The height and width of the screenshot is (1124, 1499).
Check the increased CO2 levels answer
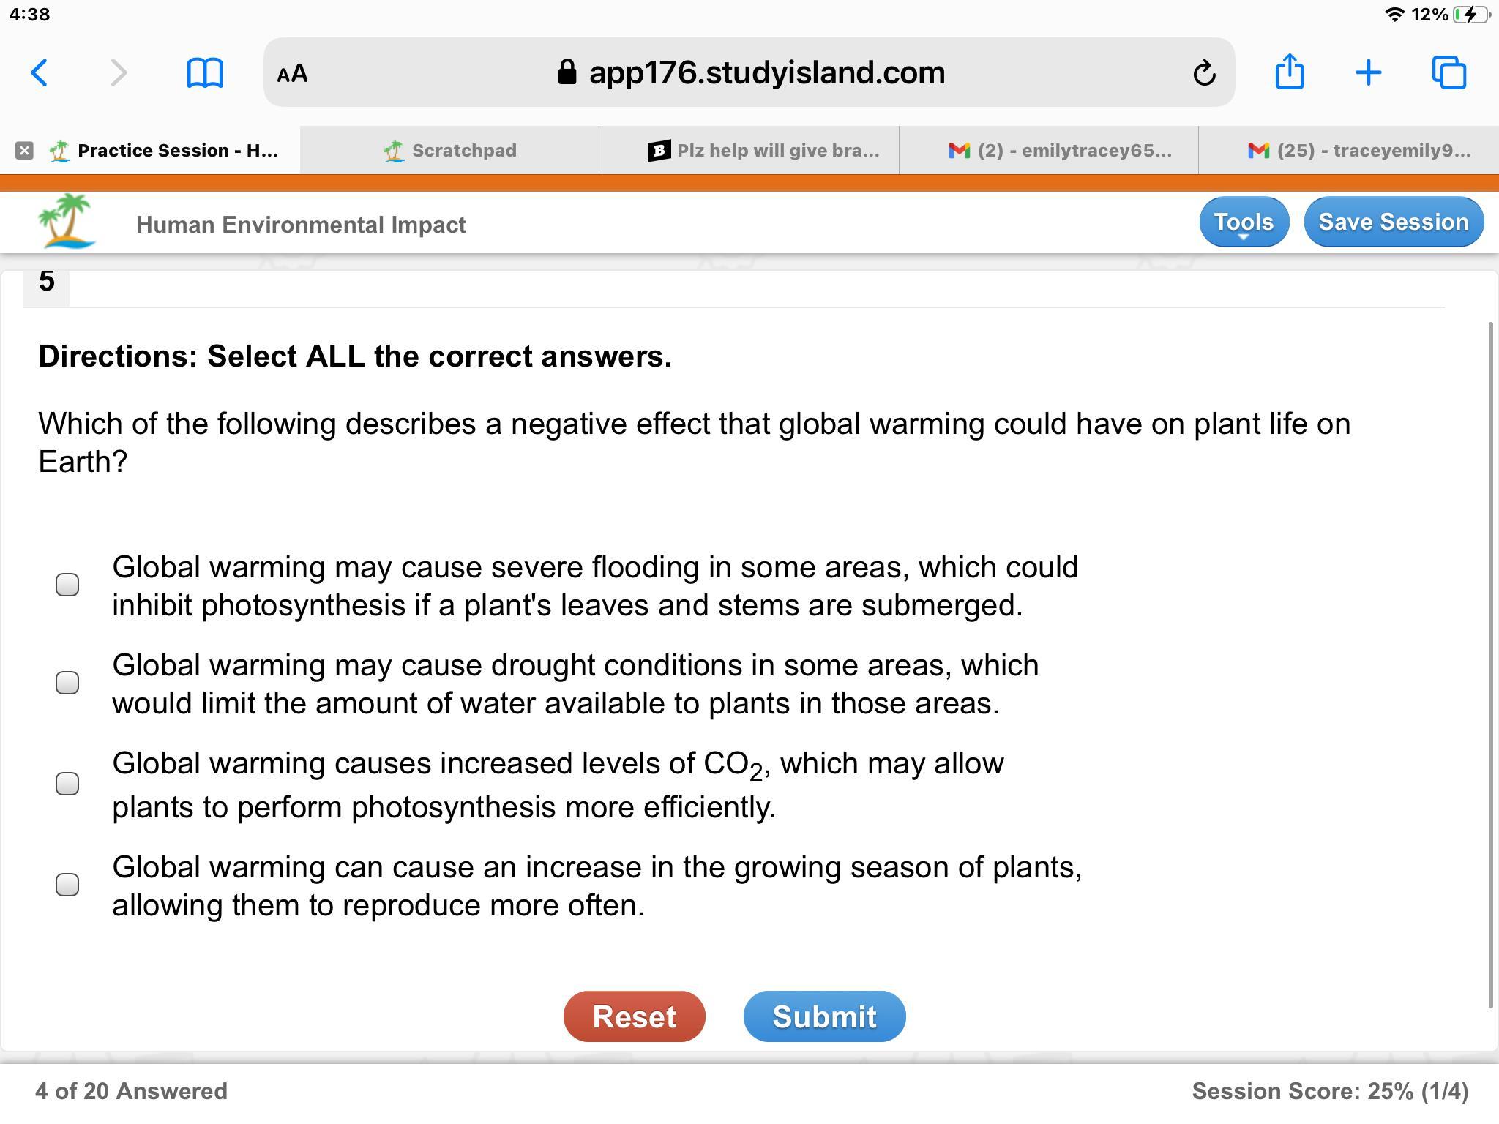(67, 784)
